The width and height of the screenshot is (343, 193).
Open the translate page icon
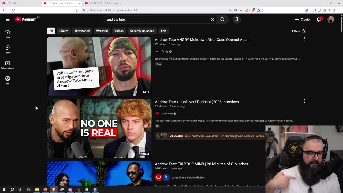(230, 10)
